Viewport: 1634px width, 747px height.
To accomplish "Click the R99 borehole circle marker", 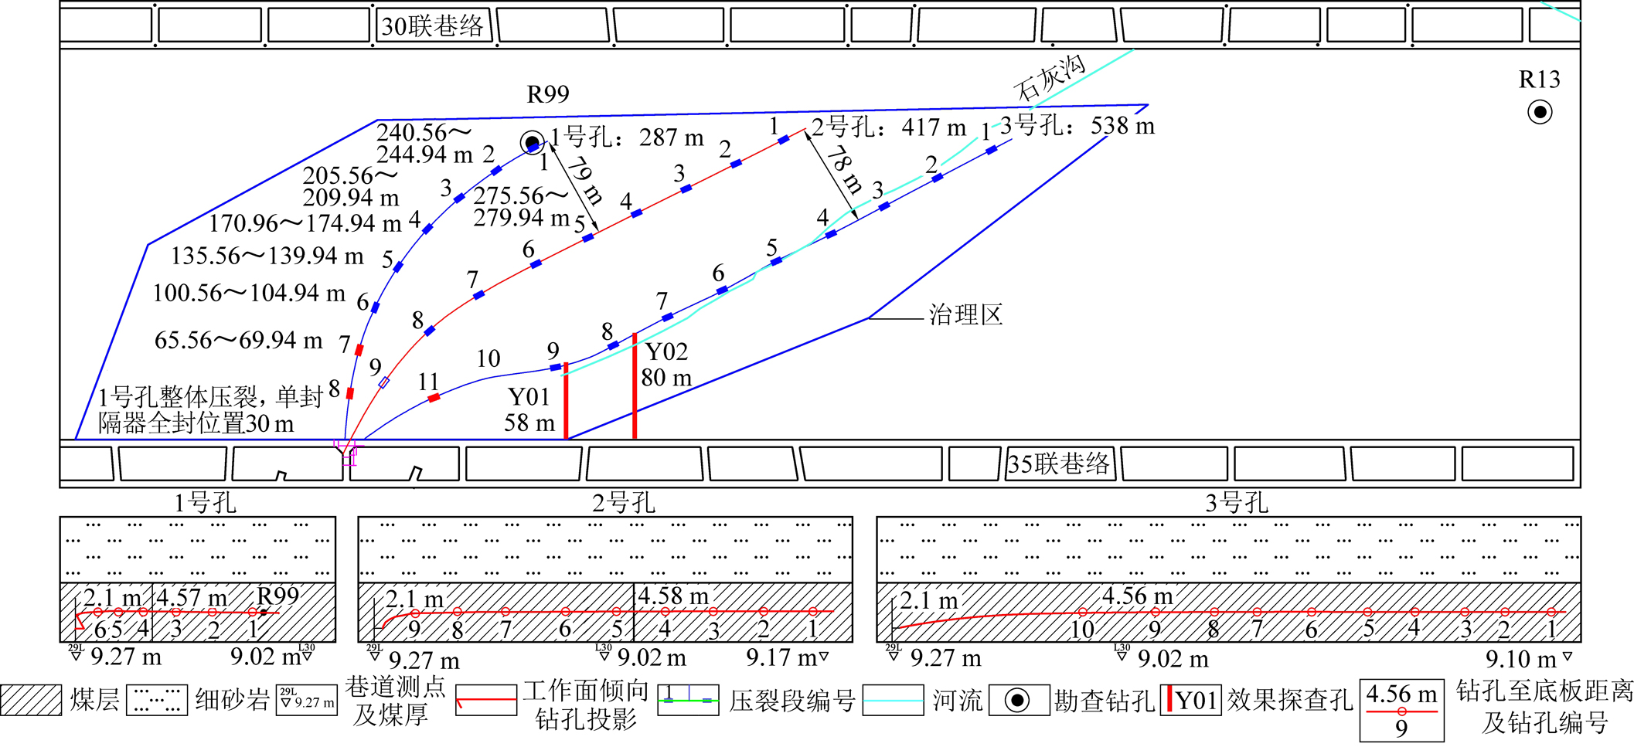I will click(x=532, y=143).
